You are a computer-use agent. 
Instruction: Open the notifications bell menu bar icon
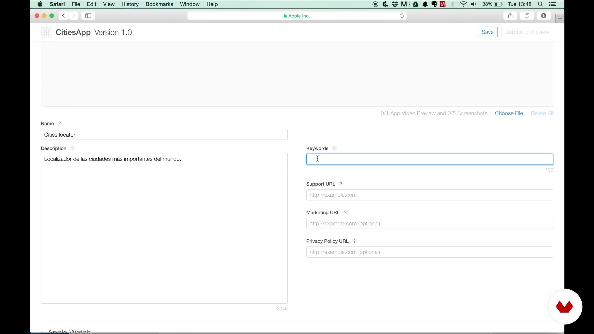425,4
